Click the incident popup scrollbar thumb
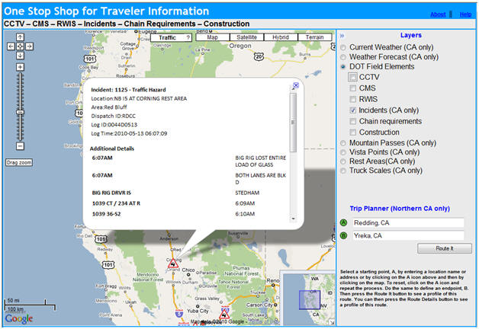This screenshot has width=479, height=329. click(293, 123)
